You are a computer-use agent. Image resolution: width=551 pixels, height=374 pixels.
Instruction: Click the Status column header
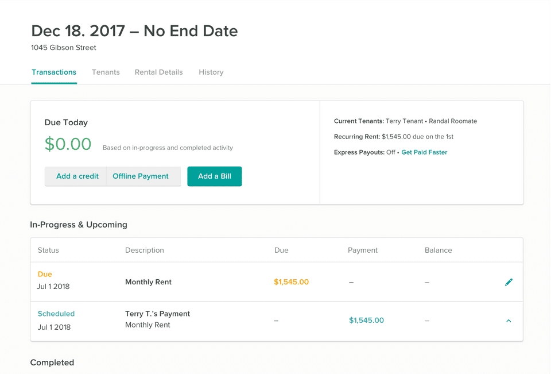48,250
